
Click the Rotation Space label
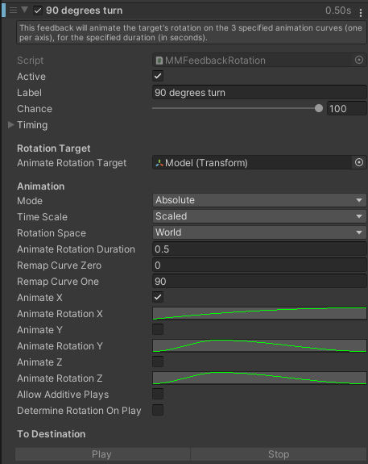[x=52, y=233]
